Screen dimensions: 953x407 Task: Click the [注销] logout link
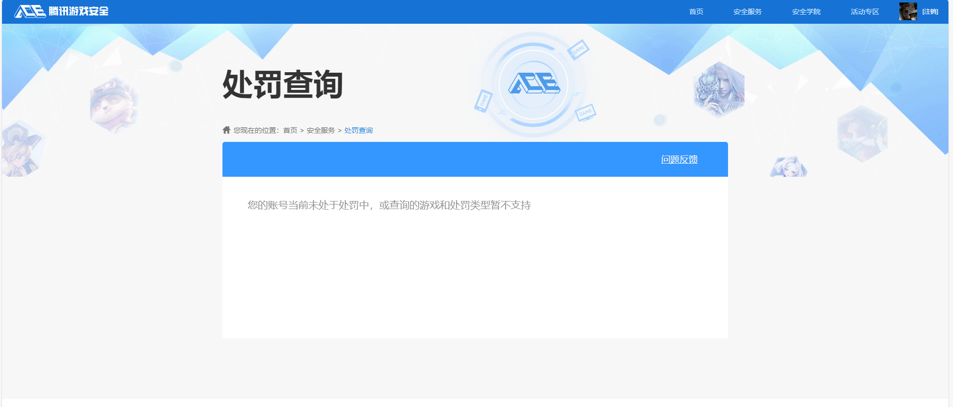(x=930, y=12)
